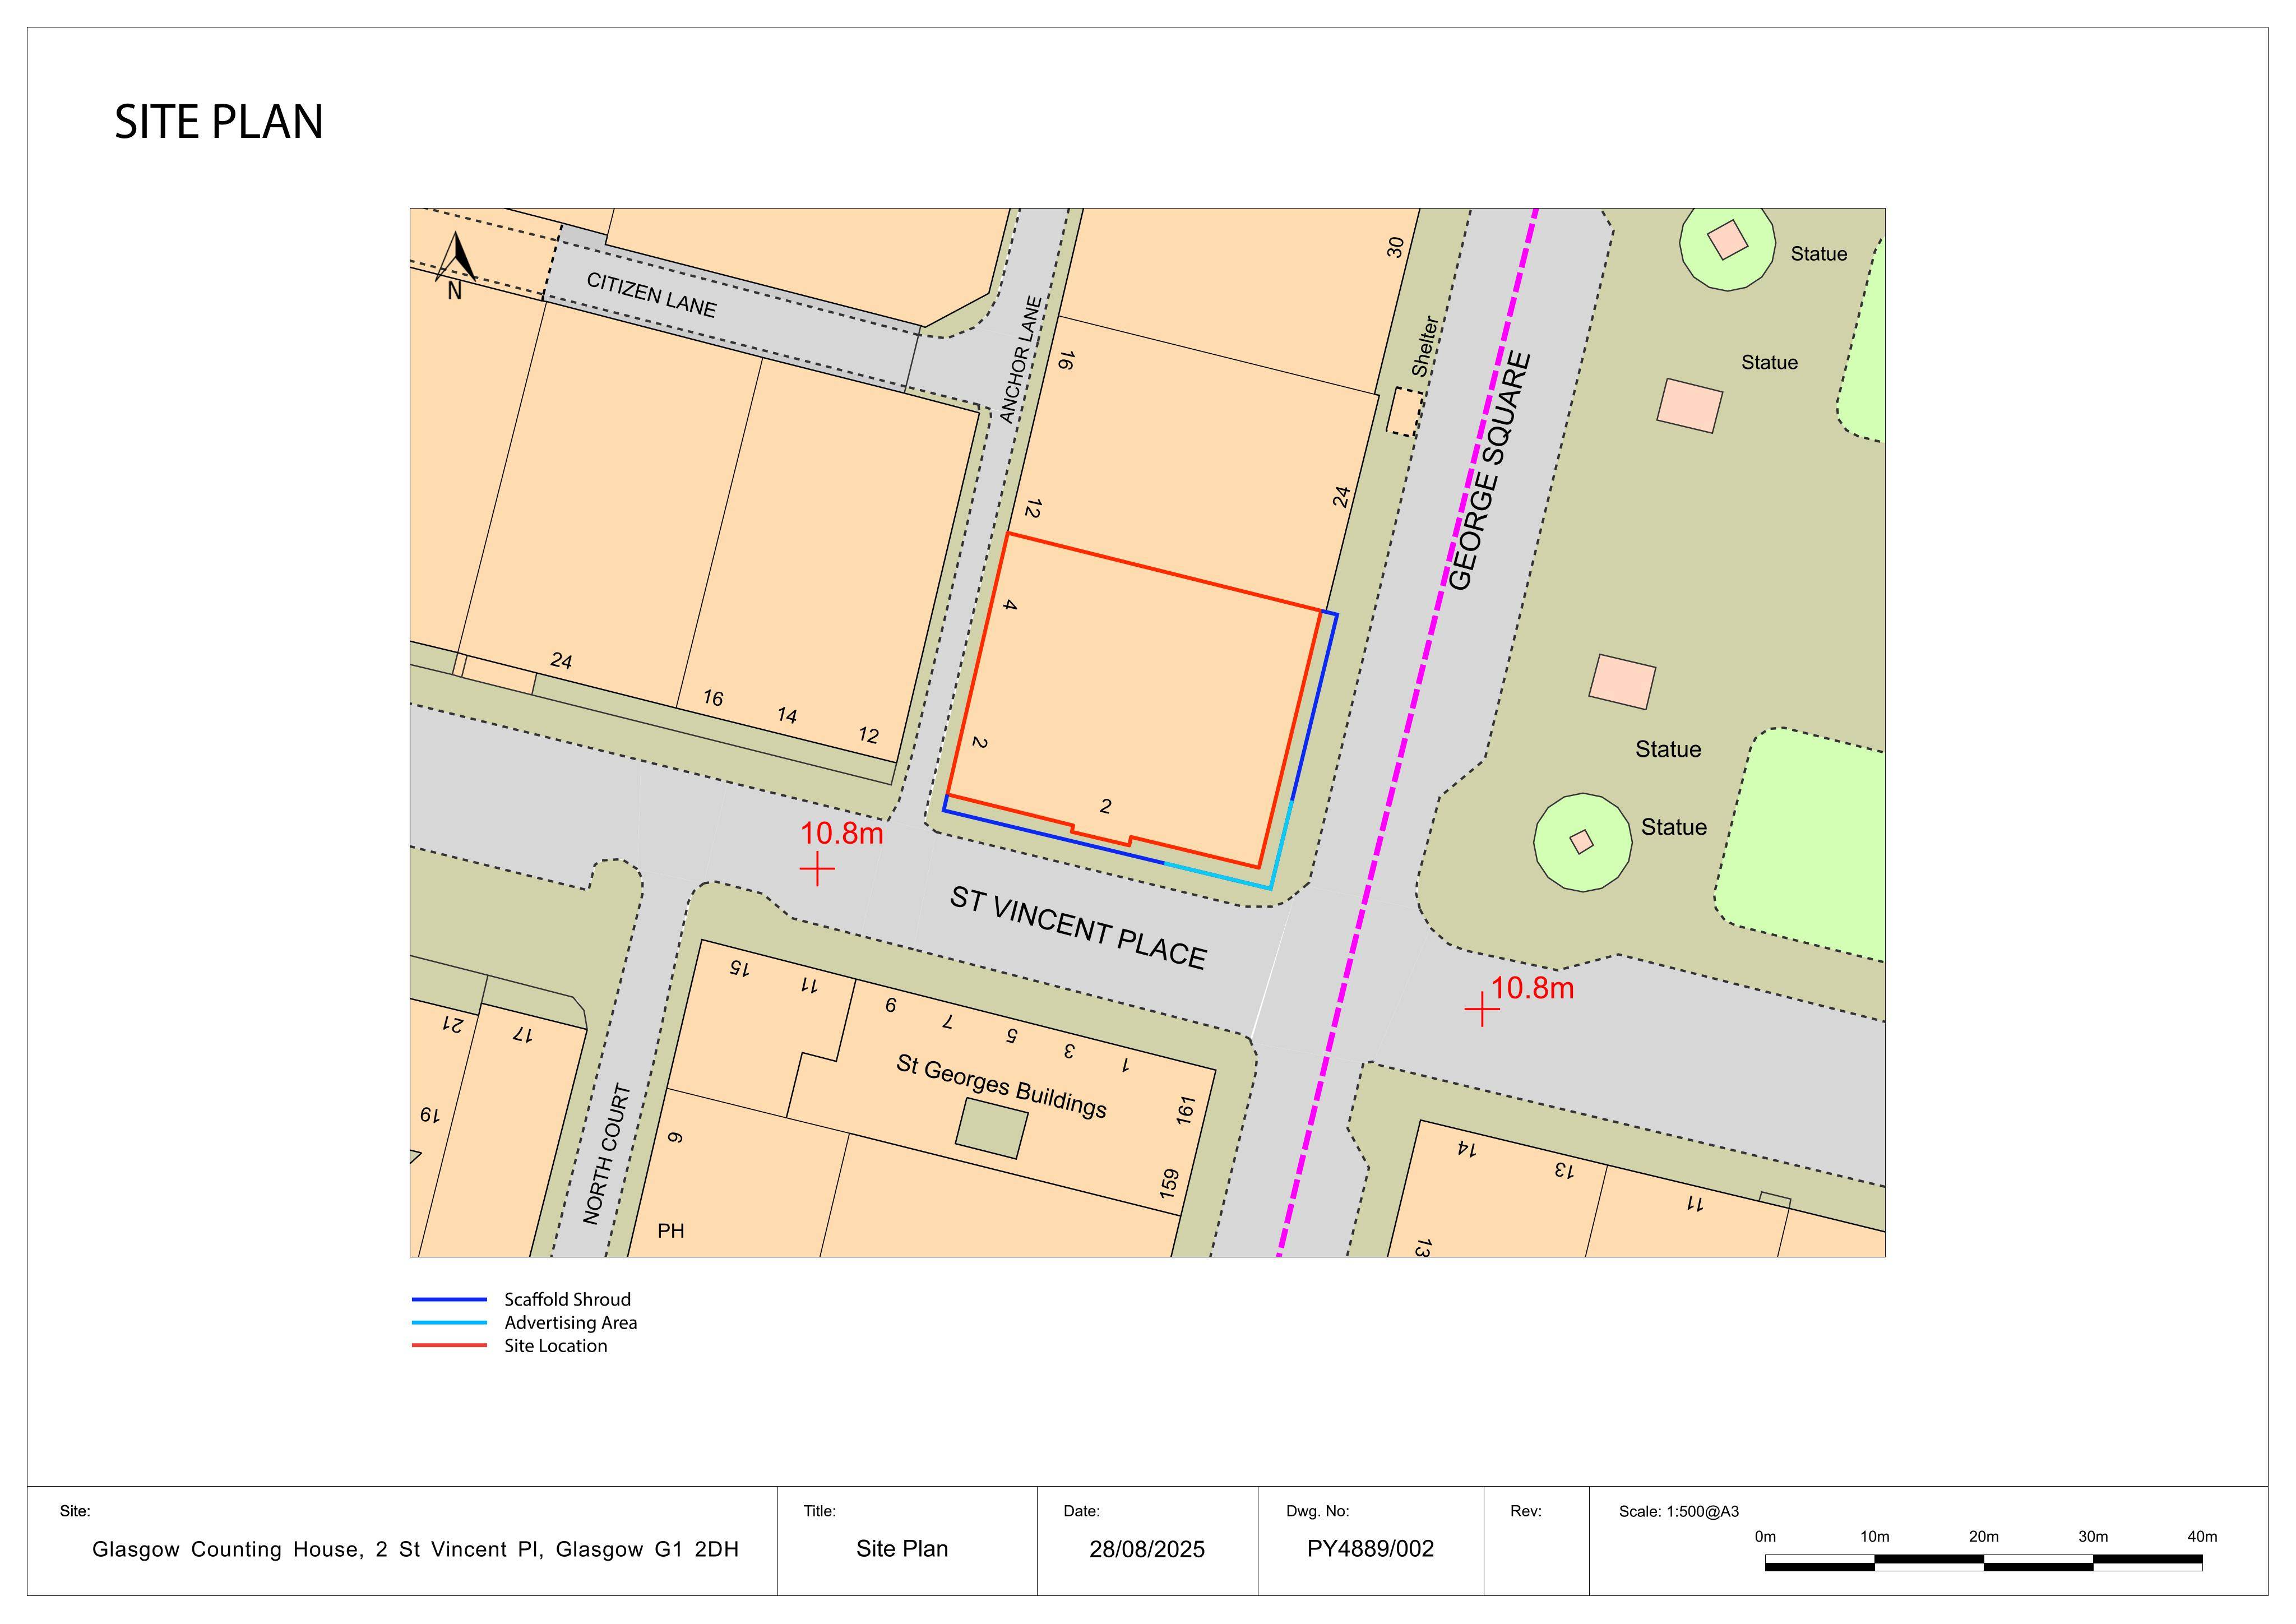Click the Site: field label
The height and width of the screenshot is (1624, 2296).
75,1512
